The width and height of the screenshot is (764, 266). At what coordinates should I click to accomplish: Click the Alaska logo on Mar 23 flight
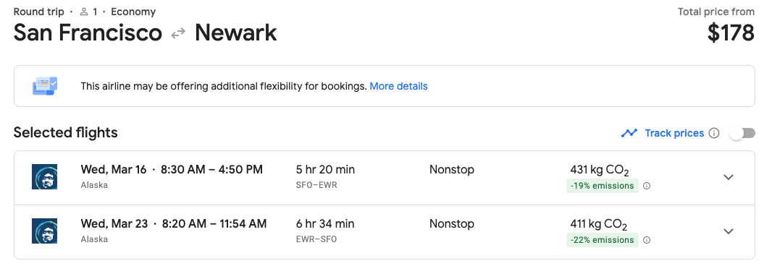(x=44, y=231)
